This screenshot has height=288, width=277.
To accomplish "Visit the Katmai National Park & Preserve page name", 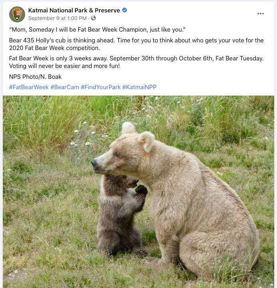I will 74,10.
